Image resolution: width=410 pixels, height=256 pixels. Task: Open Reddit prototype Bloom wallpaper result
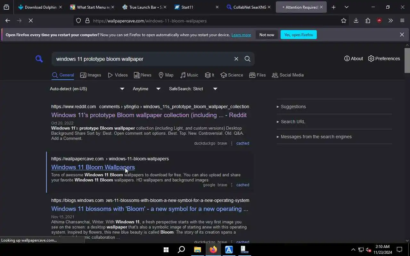click(149, 115)
